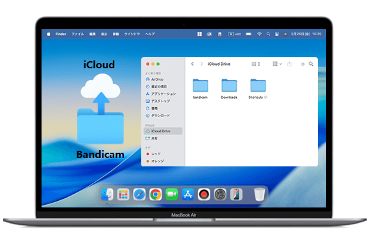Open the 編集 menu

[x=92, y=34]
